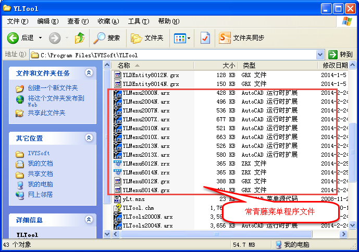The width and height of the screenshot is (359, 252).
Task: Select the YLMenu2007X.arx file icon
Action: pyautogui.click(x=117, y=119)
